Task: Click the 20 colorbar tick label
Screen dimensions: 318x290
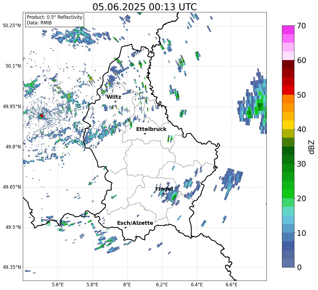Action: 301,199
